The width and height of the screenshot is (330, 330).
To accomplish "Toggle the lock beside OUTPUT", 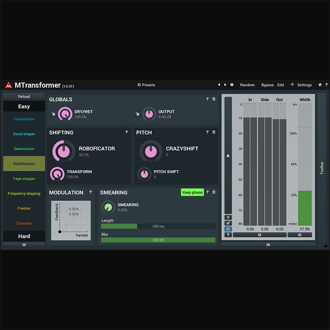I will pos(137,114).
